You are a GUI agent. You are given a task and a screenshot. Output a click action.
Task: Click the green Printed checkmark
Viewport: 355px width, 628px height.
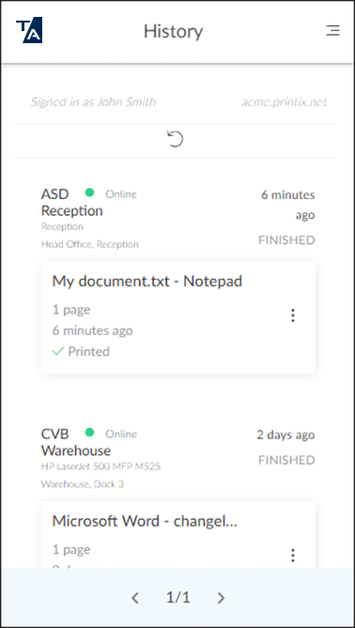pos(58,351)
